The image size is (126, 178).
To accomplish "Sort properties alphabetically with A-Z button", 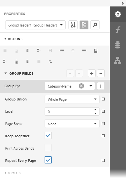I will click(73, 25).
